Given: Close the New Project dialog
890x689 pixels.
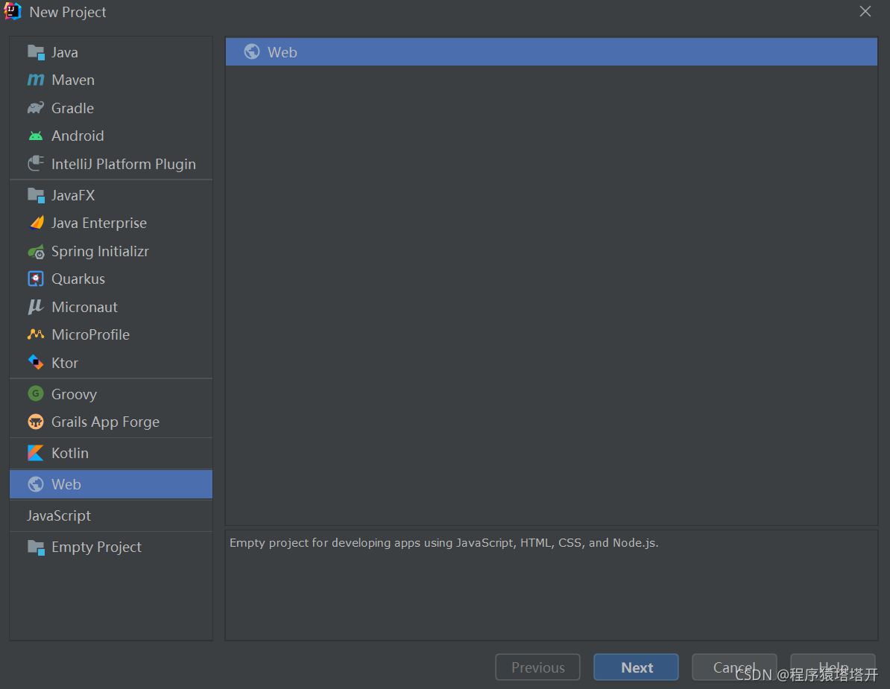Looking at the screenshot, I should point(865,11).
